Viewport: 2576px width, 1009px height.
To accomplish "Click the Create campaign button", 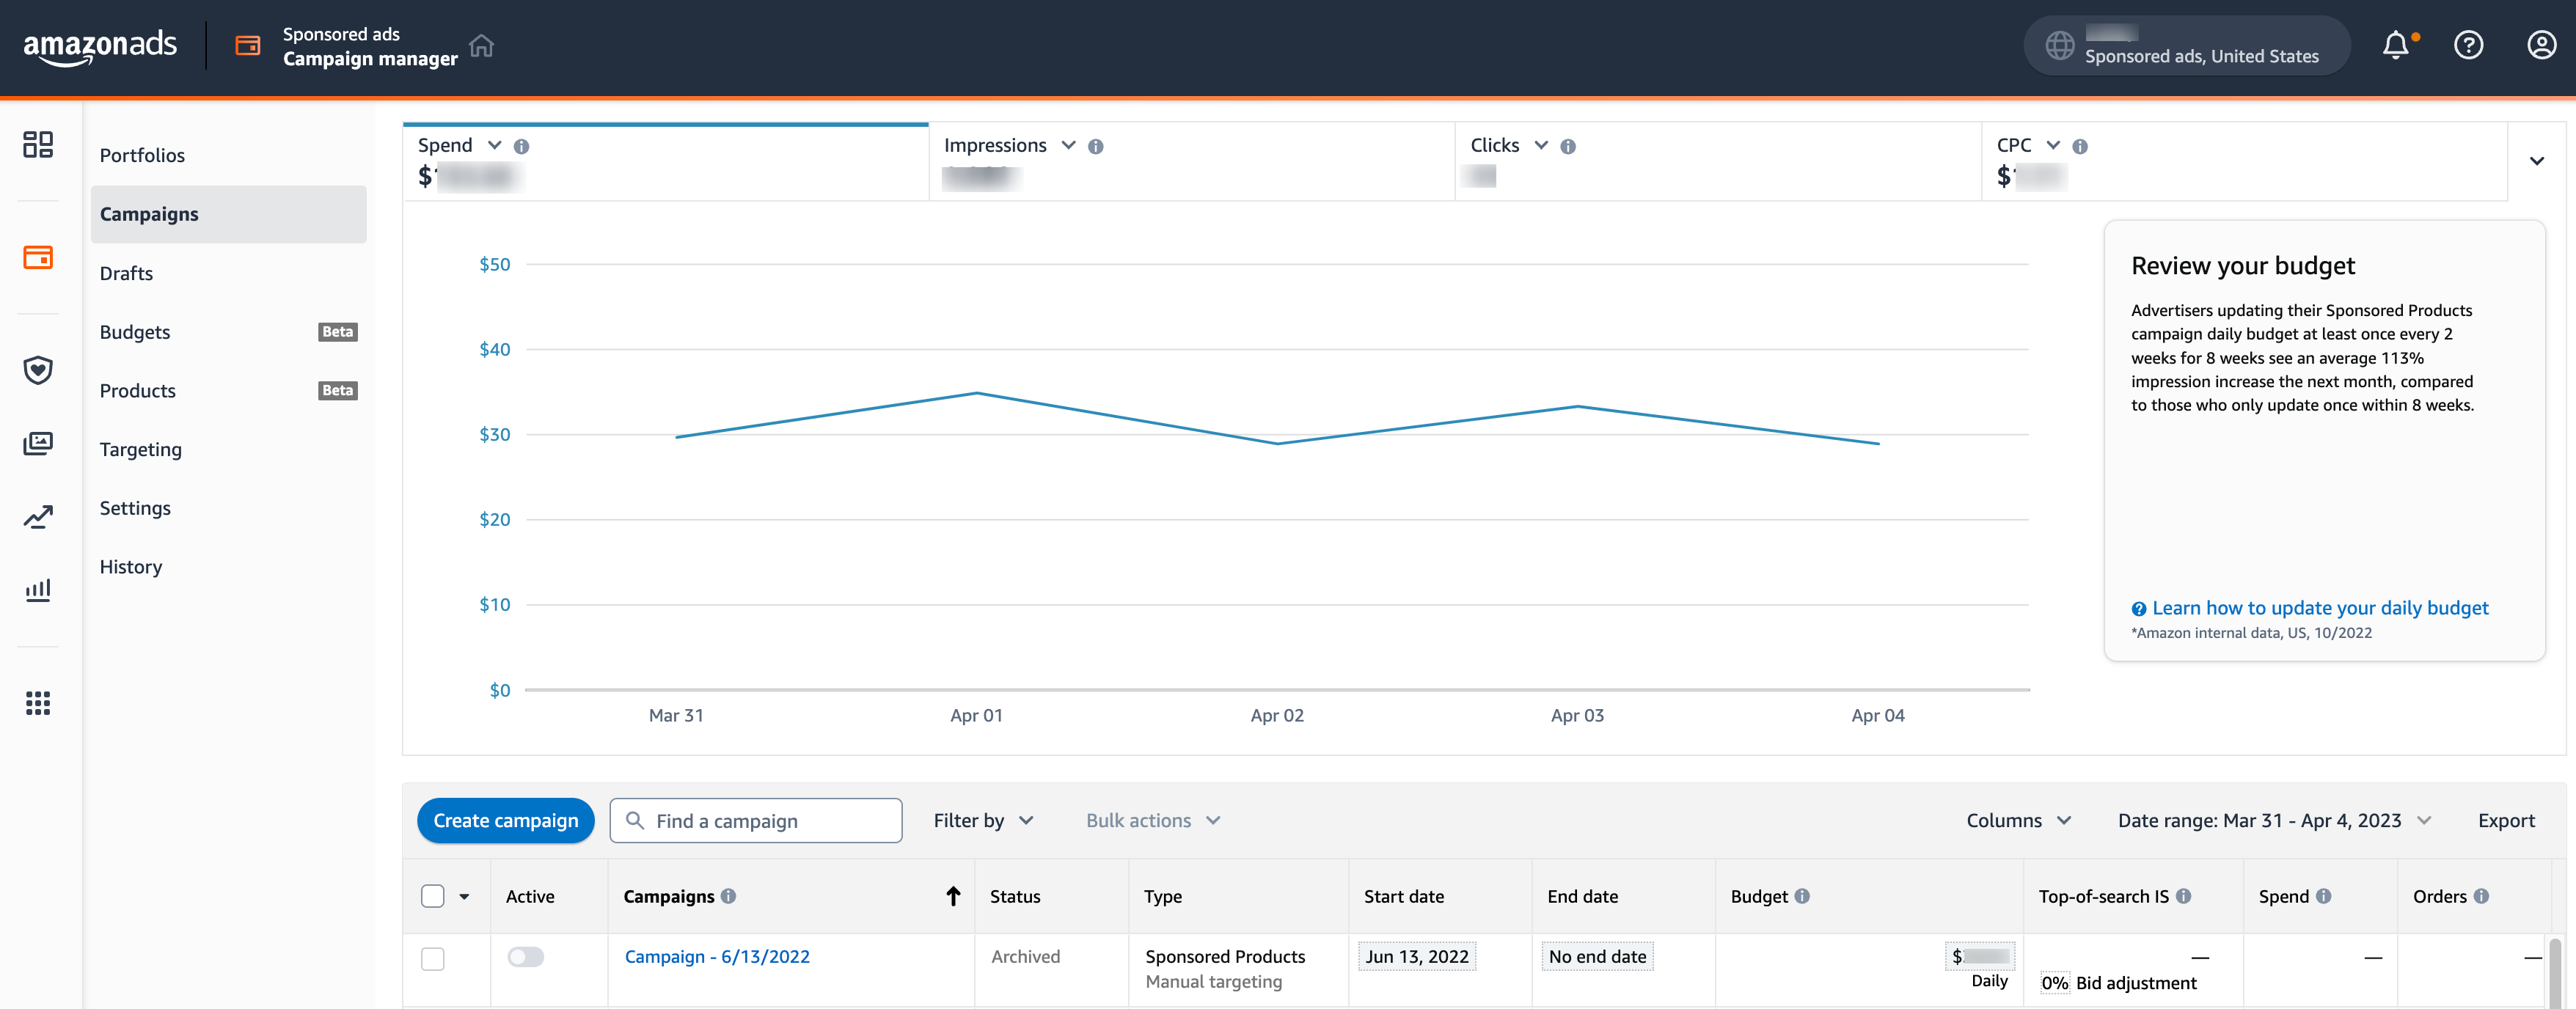I will [x=506, y=818].
